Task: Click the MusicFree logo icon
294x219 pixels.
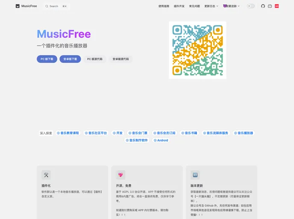Action: pyautogui.click(x=18, y=6)
